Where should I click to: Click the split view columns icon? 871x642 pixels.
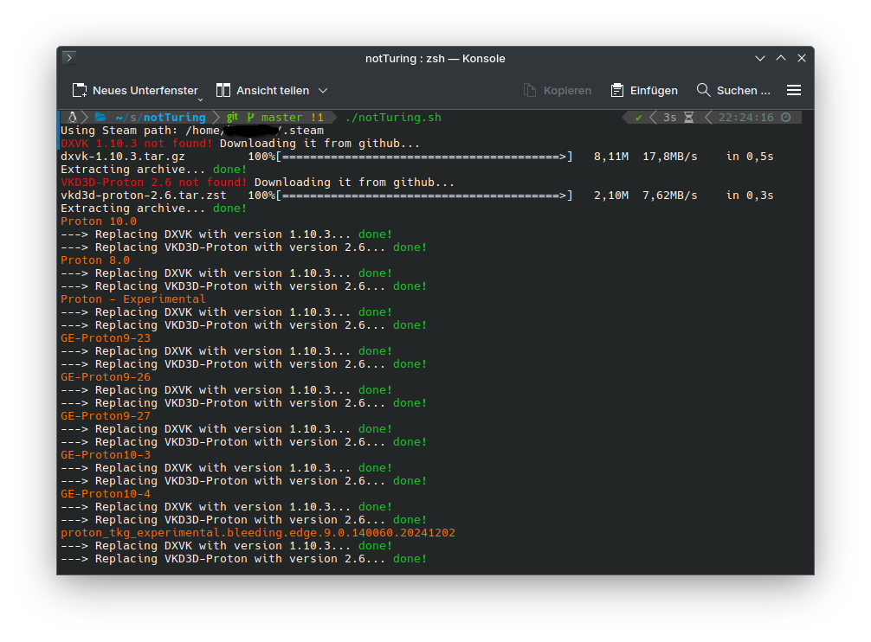tap(223, 91)
